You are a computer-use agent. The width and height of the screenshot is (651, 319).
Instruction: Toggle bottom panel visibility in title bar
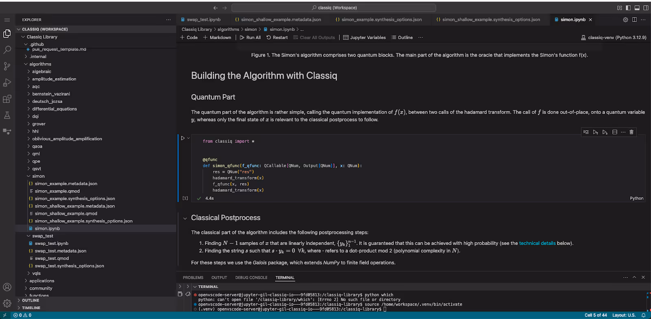pyautogui.click(x=637, y=8)
